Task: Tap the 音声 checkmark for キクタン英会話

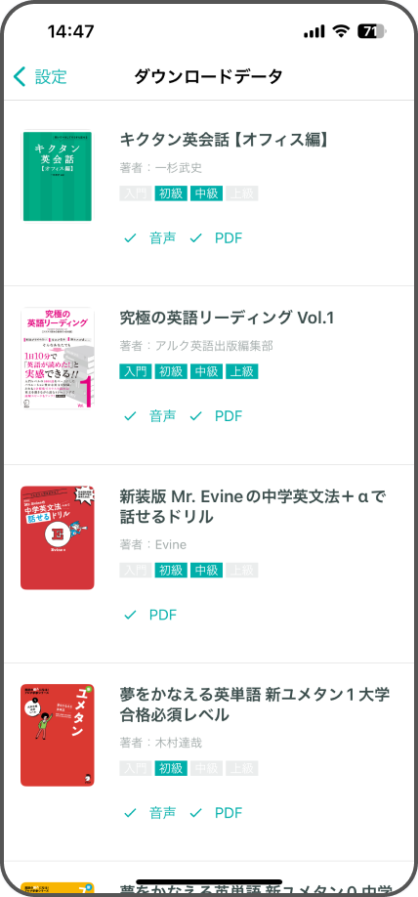Action: pyautogui.click(x=130, y=238)
